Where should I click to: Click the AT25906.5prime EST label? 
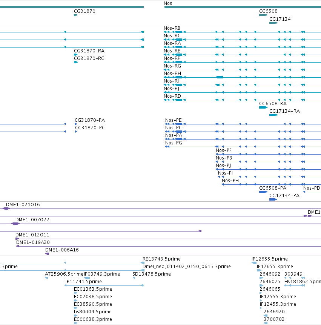pyautogui.click(x=64, y=274)
